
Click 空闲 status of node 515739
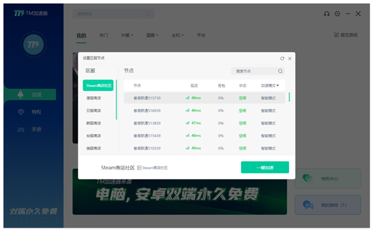point(242,98)
